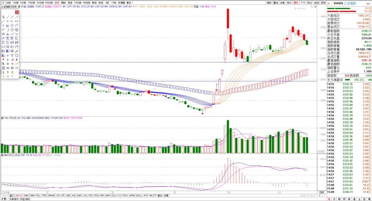Expand the 扩展 panel toggle
This screenshot has height=201, width=372.
coord(4,199)
